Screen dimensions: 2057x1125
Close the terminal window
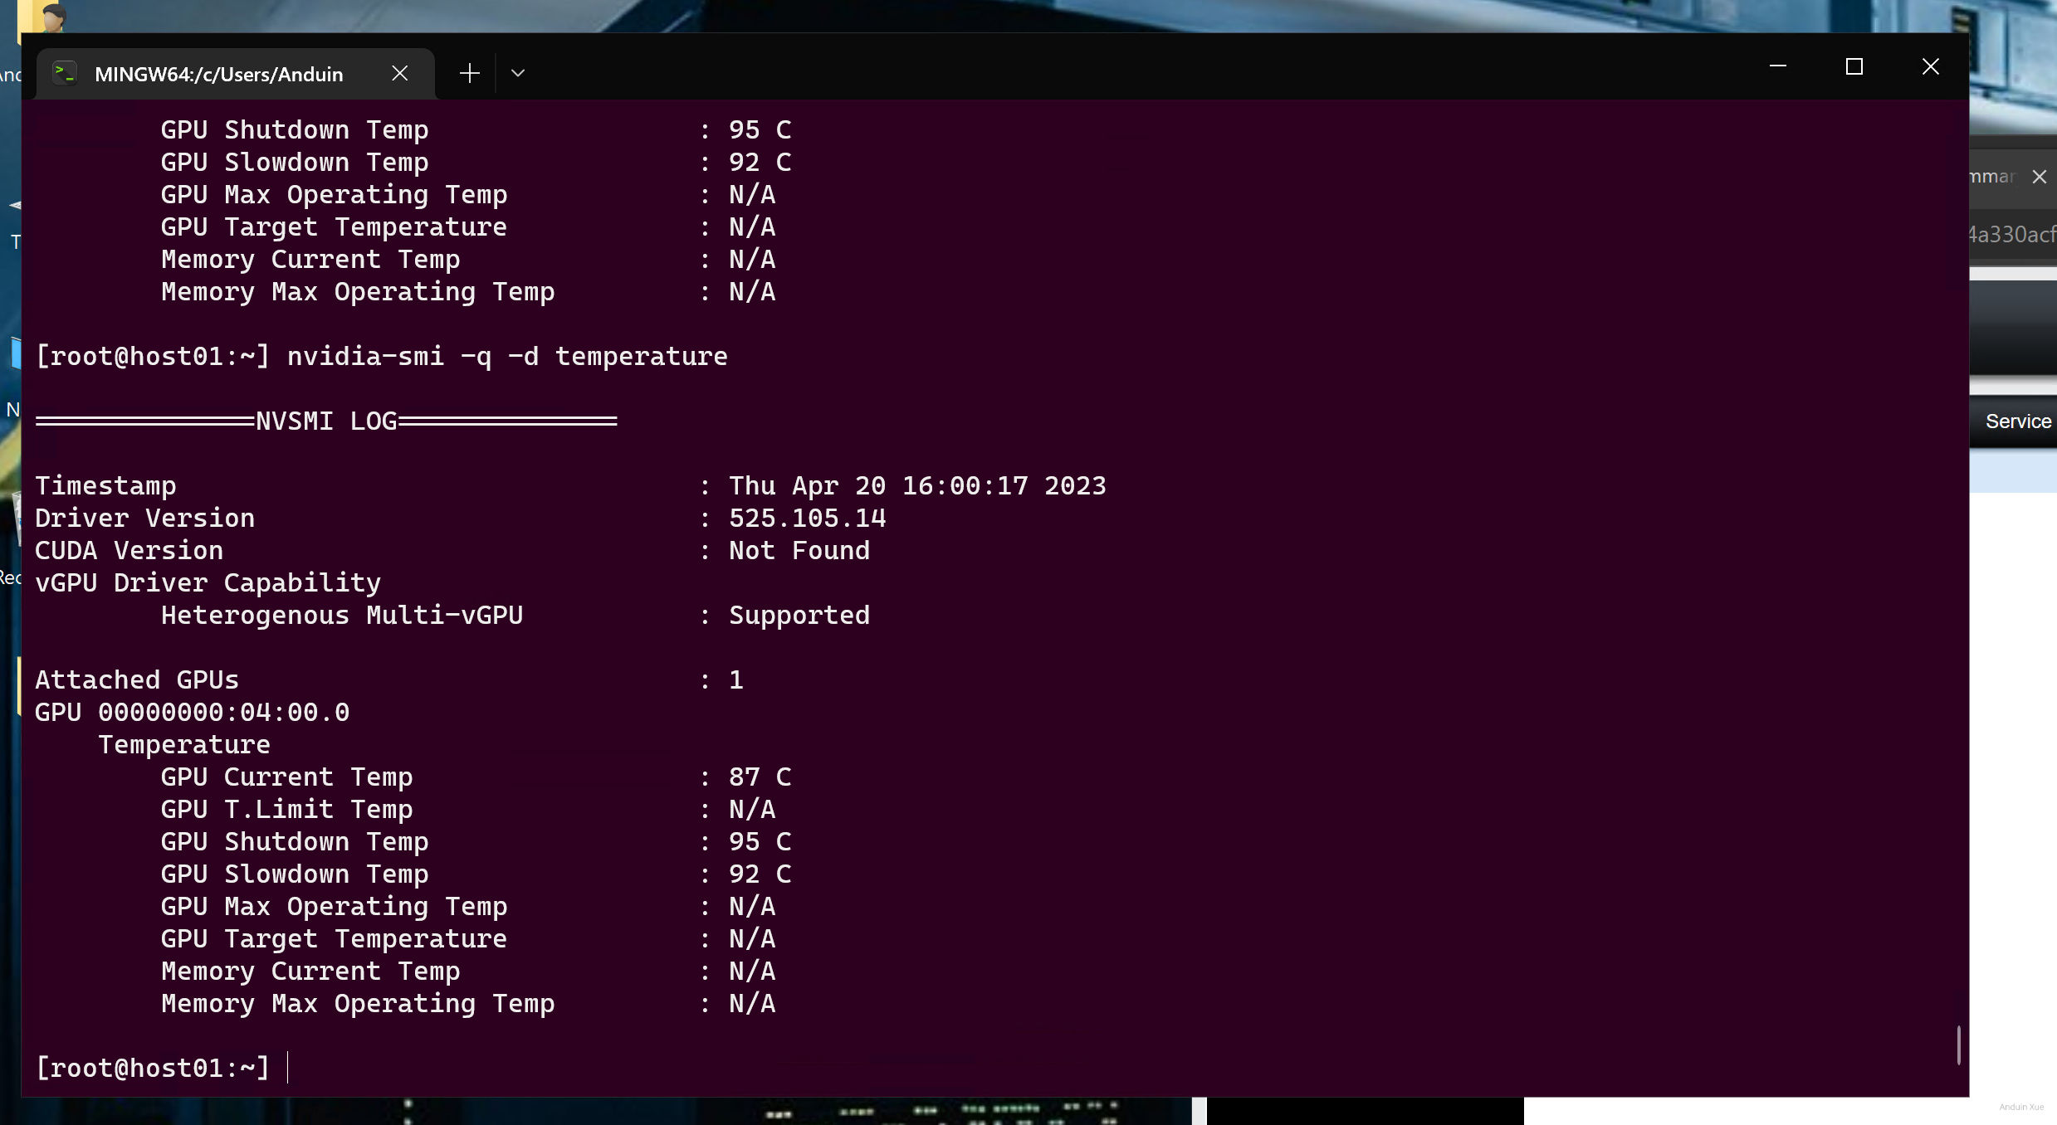click(x=1930, y=66)
